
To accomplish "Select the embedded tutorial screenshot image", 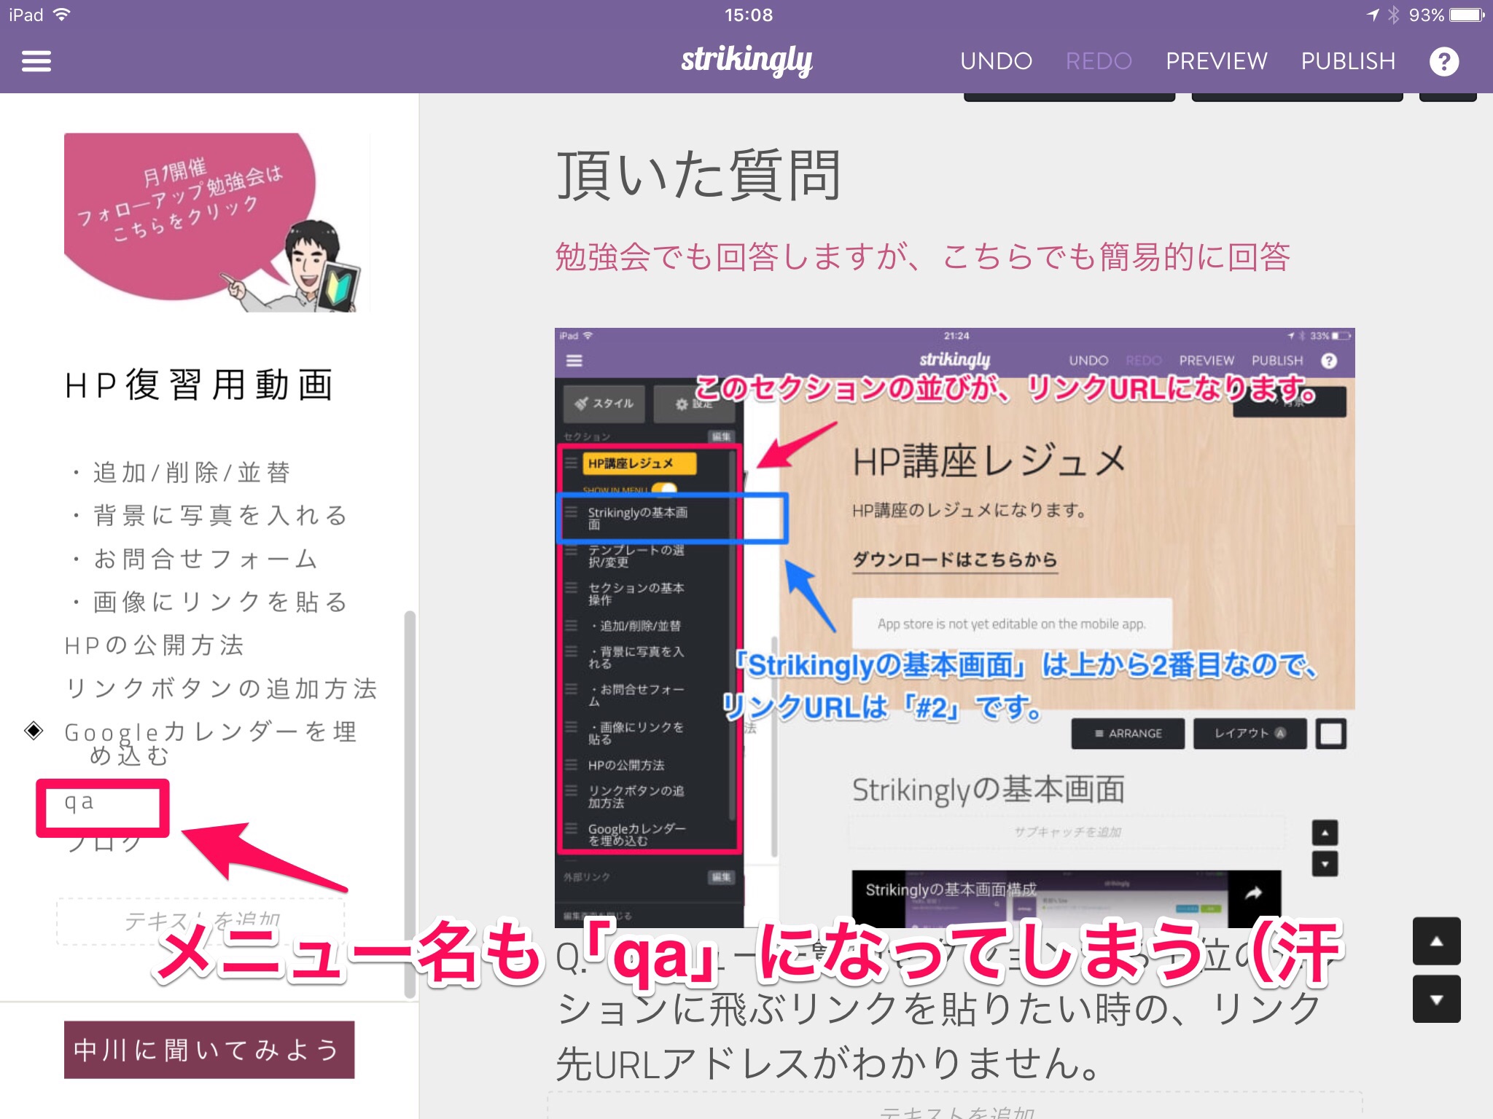I will (x=954, y=627).
